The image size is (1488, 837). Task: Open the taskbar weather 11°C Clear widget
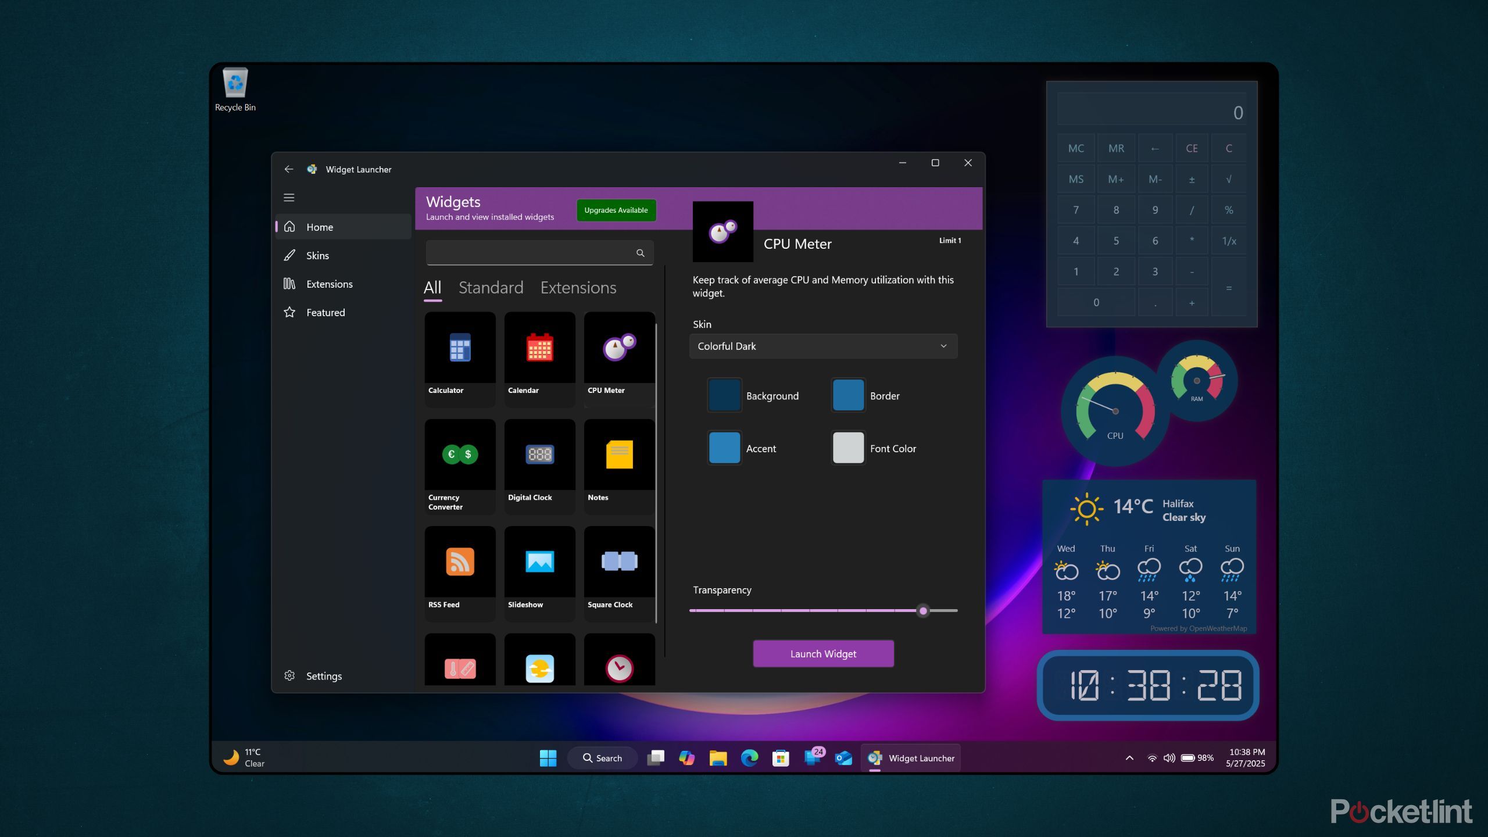tap(244, 758)
